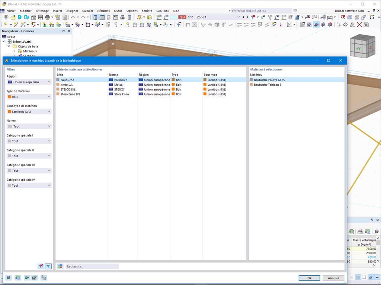This screenshot has height=285, width=381.
Task: Open the Type de matériau dropdown
Action: (x=29, y=97)
